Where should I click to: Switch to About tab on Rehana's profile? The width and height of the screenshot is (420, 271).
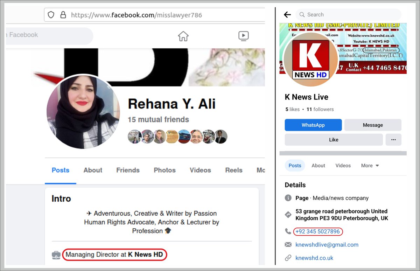93,170
